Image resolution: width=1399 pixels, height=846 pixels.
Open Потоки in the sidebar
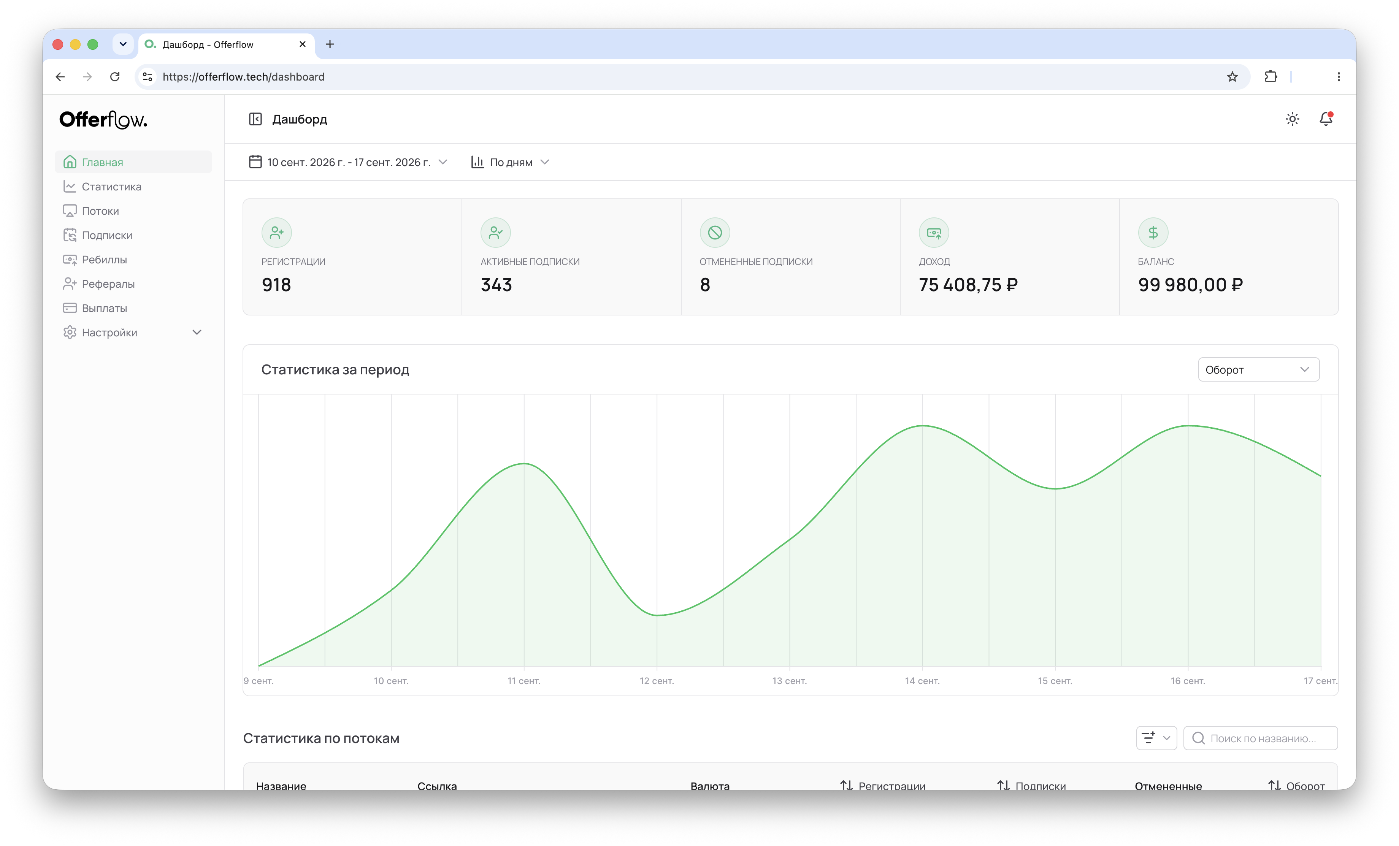pos(133,211)
